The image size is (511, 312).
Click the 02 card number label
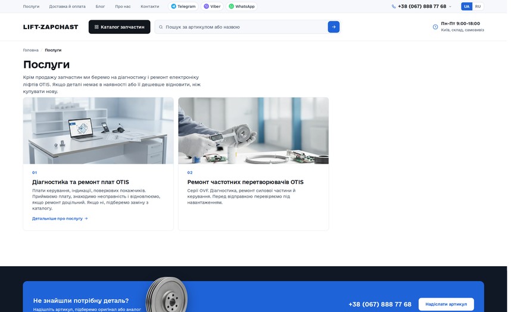(x=189, y=173)
